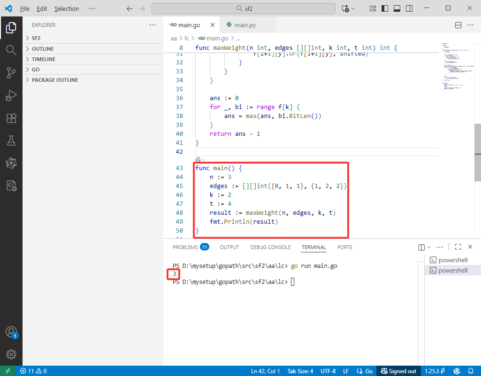Switch to DEBUG CONSOLE tab
Screen dimensions: 481x376
[270, 247]
